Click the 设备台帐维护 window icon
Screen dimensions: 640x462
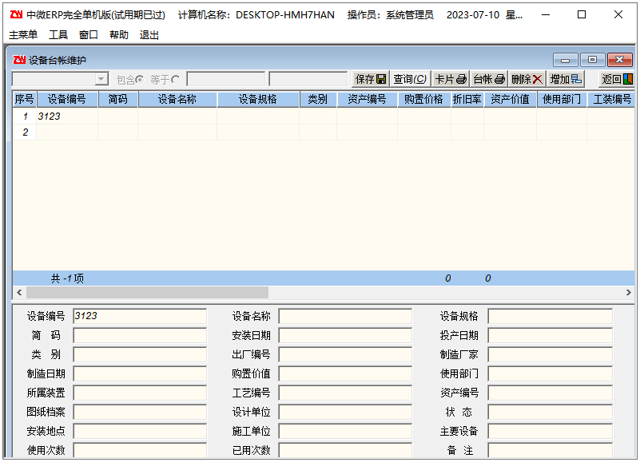point(19,60)
